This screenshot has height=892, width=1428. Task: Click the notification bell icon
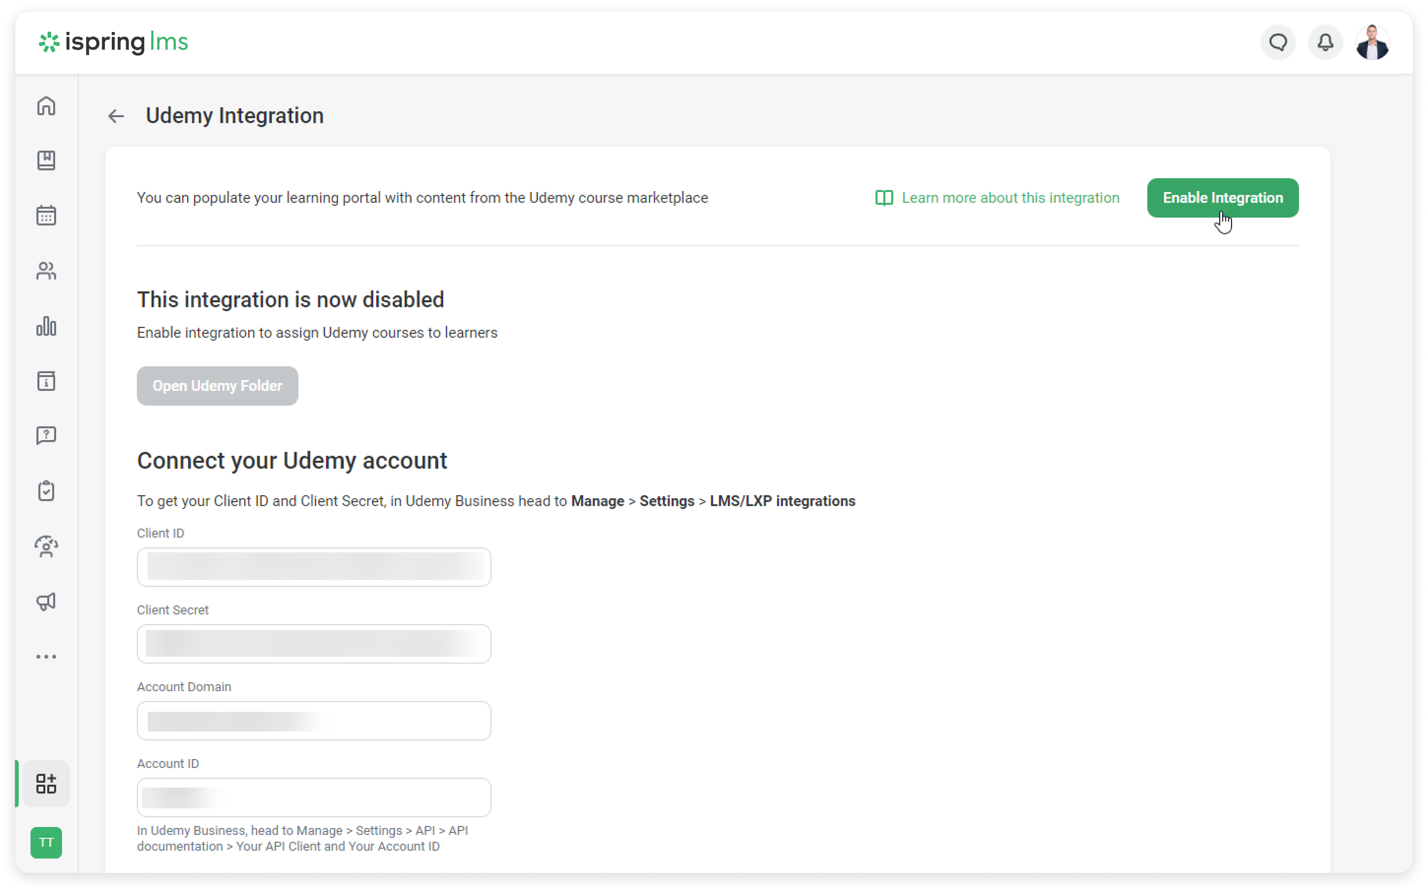pos(1325,42)
